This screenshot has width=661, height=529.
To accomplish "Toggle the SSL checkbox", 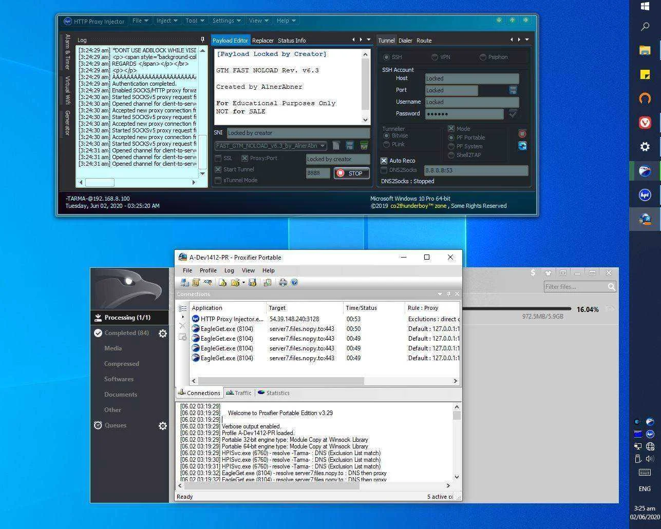I will tap(218, 159).
